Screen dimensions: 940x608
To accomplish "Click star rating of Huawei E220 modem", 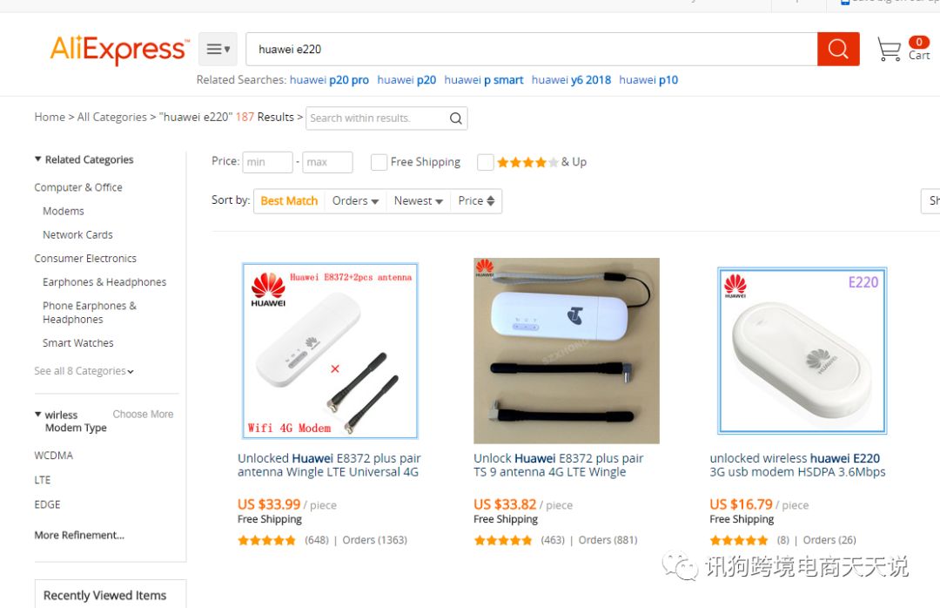I will (739, 540).
